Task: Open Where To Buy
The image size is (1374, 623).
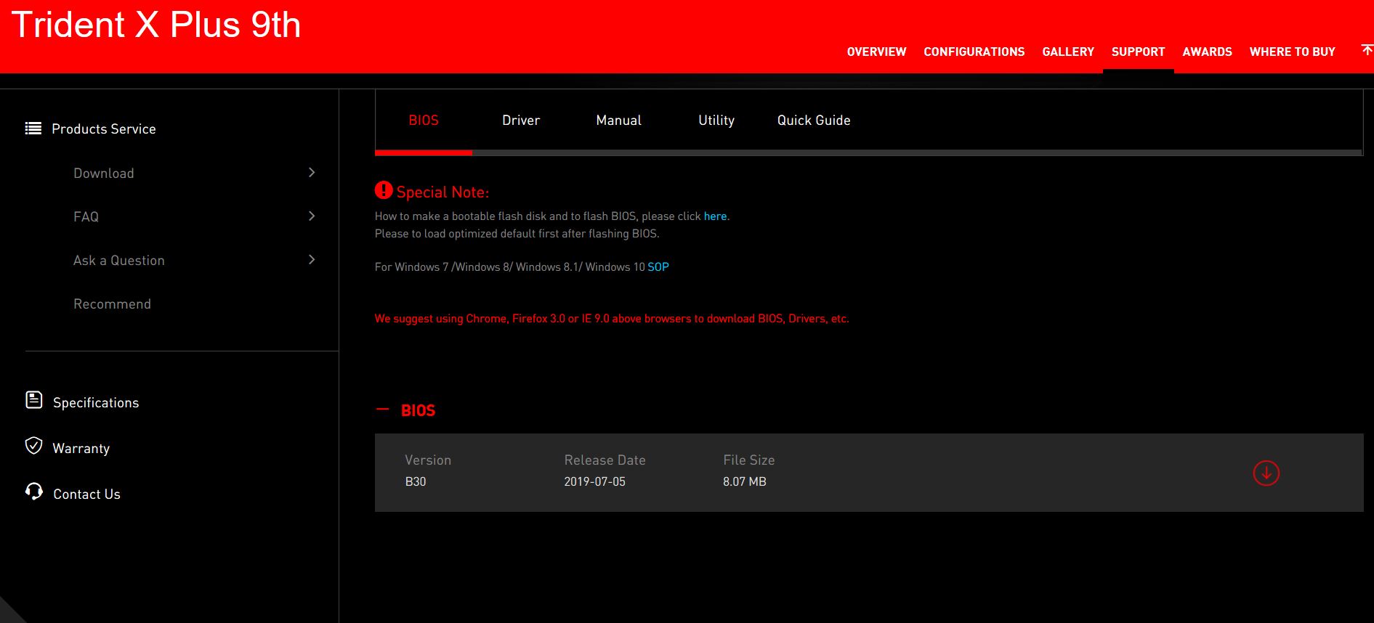Action: [1292, 52]
